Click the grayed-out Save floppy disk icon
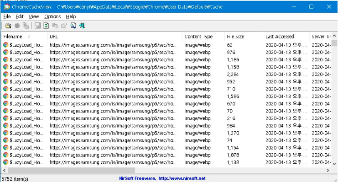 (37, 26)
